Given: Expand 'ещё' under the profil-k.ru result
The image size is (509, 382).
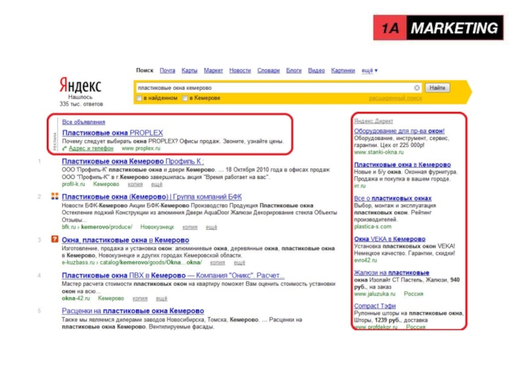Looking at the screenshot, I should (x=157, y=184).
